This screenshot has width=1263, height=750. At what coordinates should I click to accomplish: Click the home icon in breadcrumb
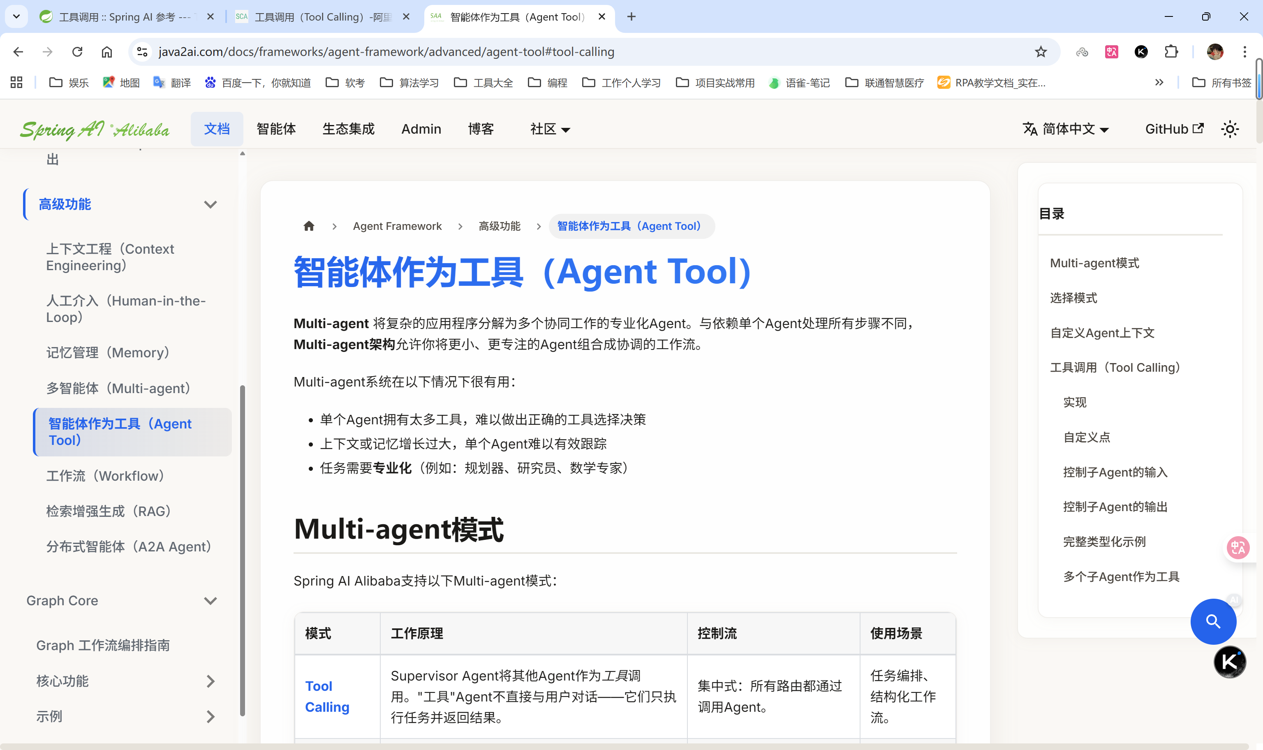(309, 226)
